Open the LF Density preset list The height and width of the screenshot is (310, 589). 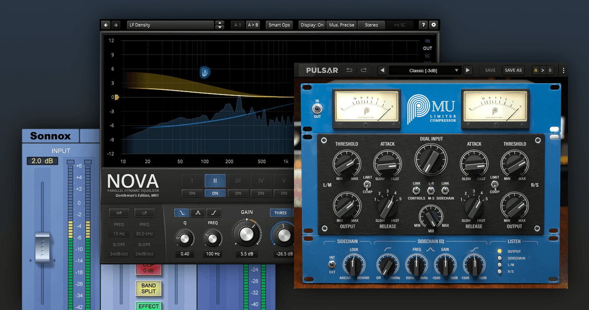pyautogui.click(x=170, y=25)
